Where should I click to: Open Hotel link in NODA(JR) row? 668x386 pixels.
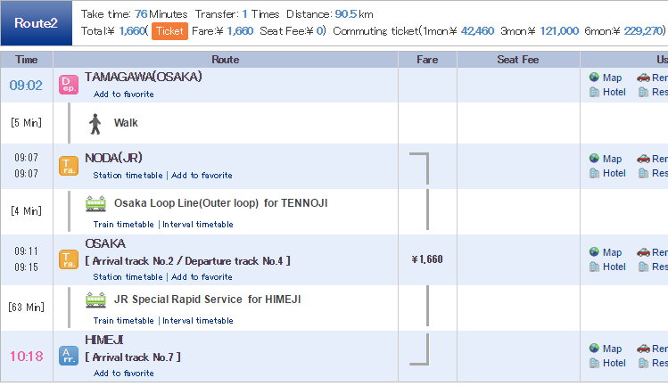(x=614, y=173)
